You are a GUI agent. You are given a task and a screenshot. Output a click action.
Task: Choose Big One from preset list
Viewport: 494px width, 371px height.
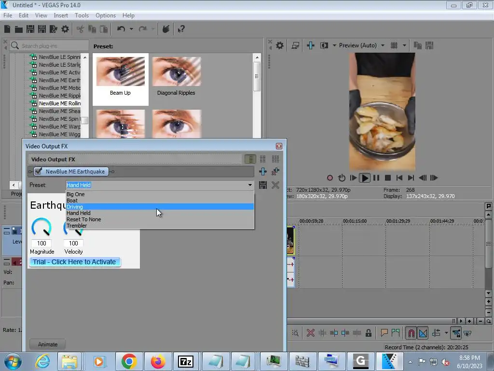160,194
